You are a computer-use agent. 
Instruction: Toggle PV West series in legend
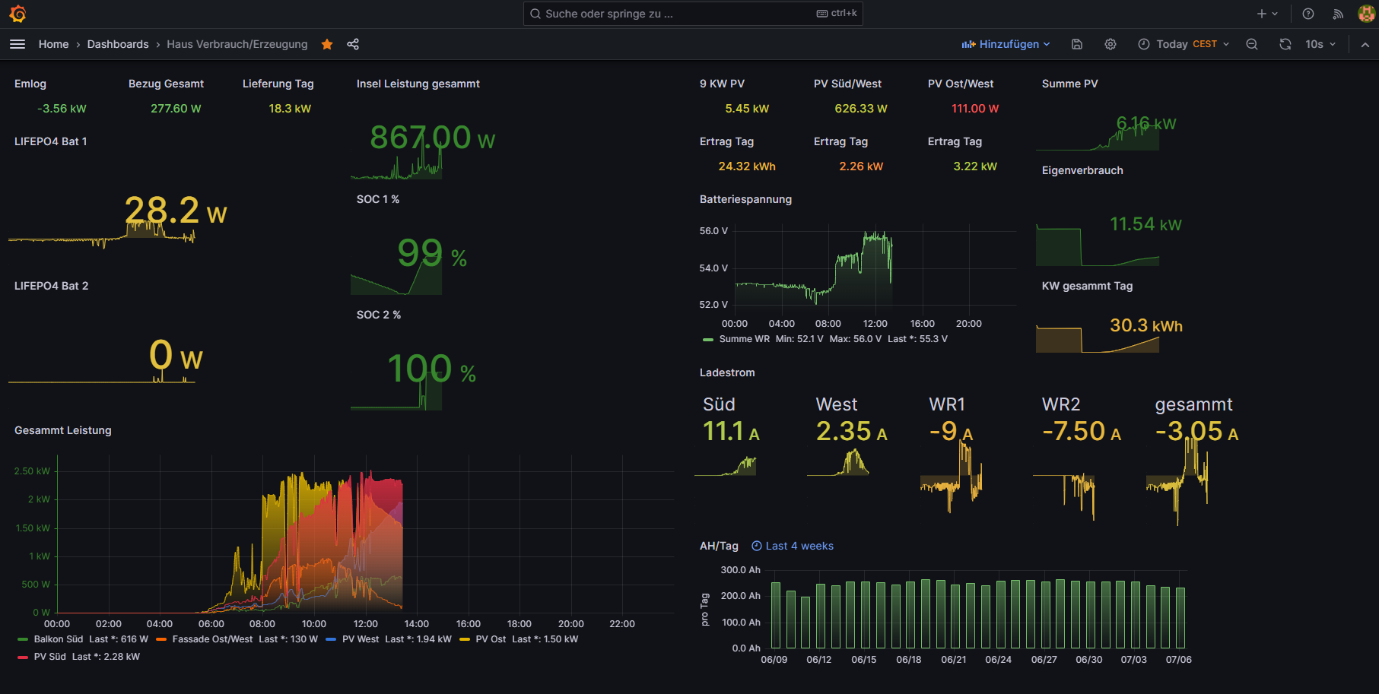[360, 639]
